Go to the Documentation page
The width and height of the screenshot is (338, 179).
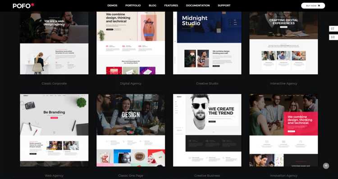tap(198, 5)
